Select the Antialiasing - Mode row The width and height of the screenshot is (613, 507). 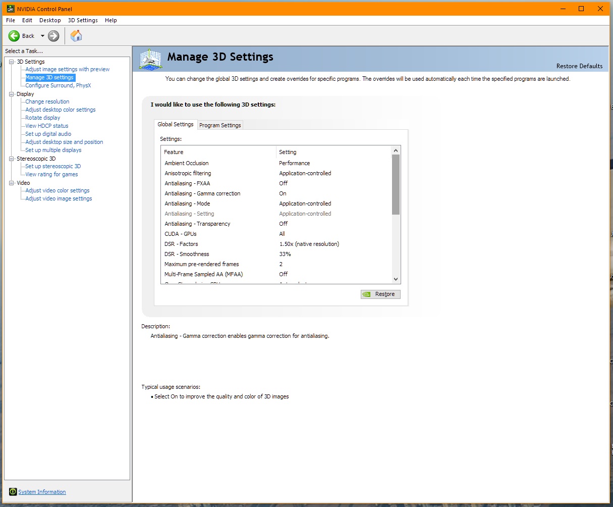[276, 204]
